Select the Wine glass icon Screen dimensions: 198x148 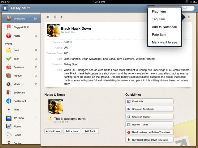pyautogui.click(x=9, y=110)
